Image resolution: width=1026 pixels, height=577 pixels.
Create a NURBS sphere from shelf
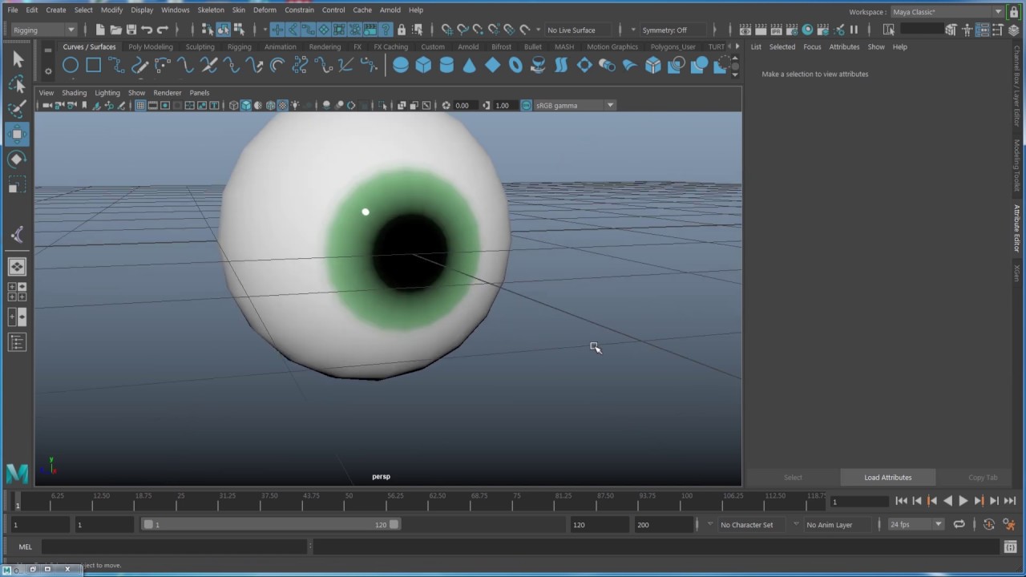tap(401, 66)
